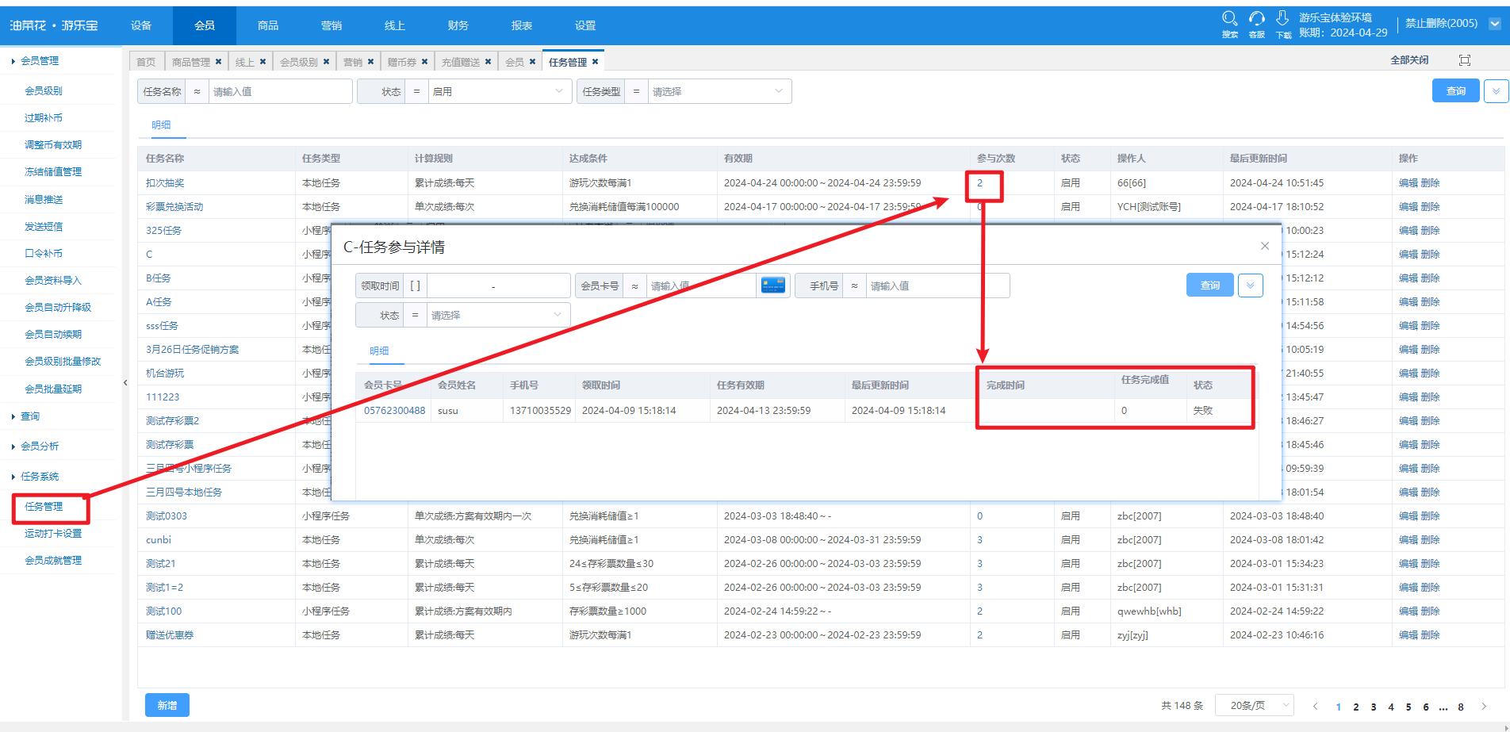1510x732 pixels.
Task: Click the main blue 查询 button
Action: point(1456,91)
